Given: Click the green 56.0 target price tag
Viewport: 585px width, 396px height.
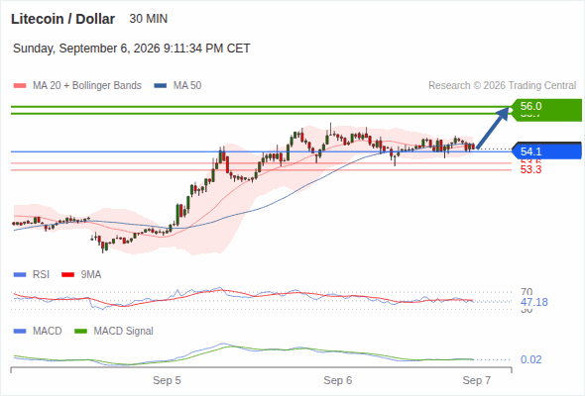Looking at the screenshot, I should point(547,110).
